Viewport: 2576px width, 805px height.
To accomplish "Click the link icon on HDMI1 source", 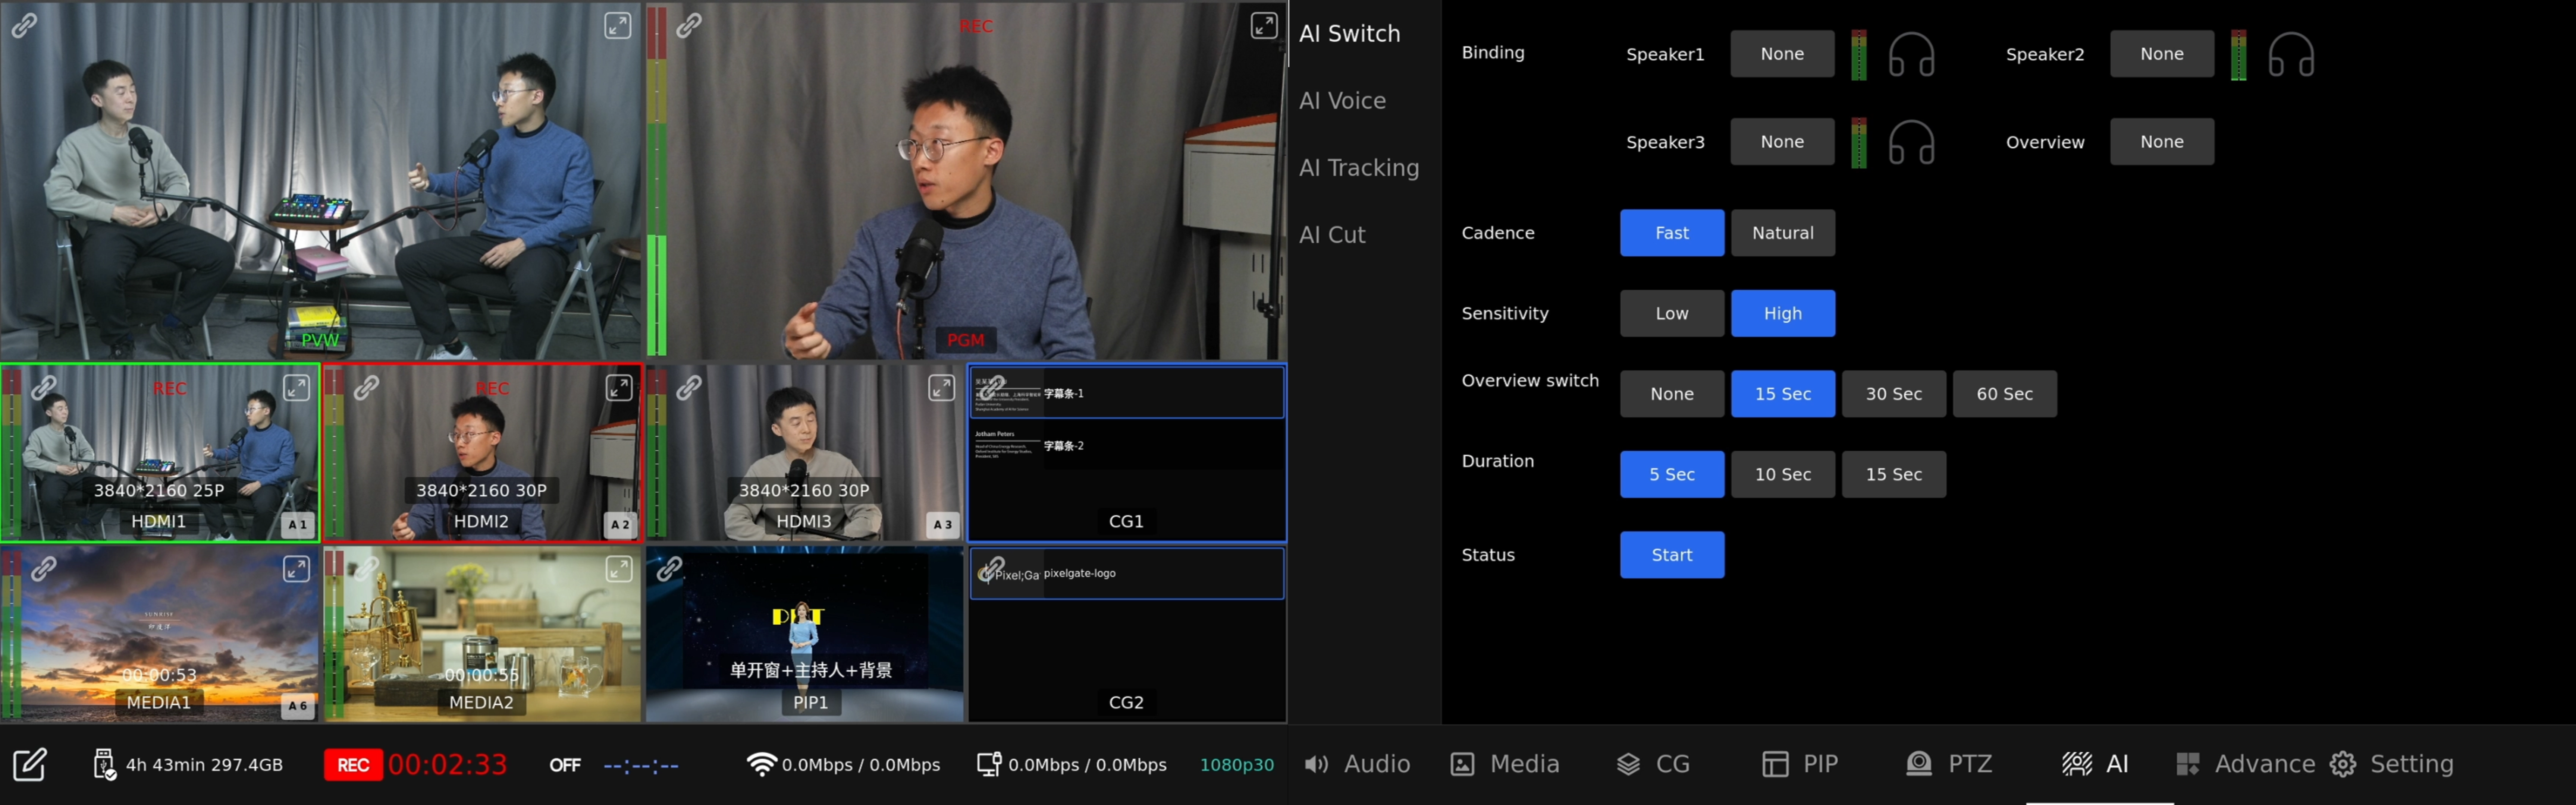I will 44,388.
